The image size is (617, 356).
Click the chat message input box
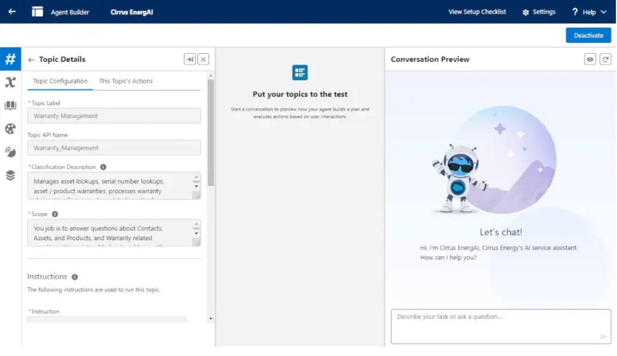tap(501, 326)
